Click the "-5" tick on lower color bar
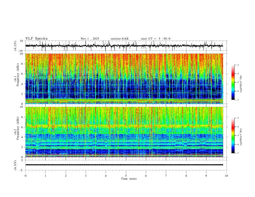The height and width of the screenshot is (197, 255). tap(237, 136)
